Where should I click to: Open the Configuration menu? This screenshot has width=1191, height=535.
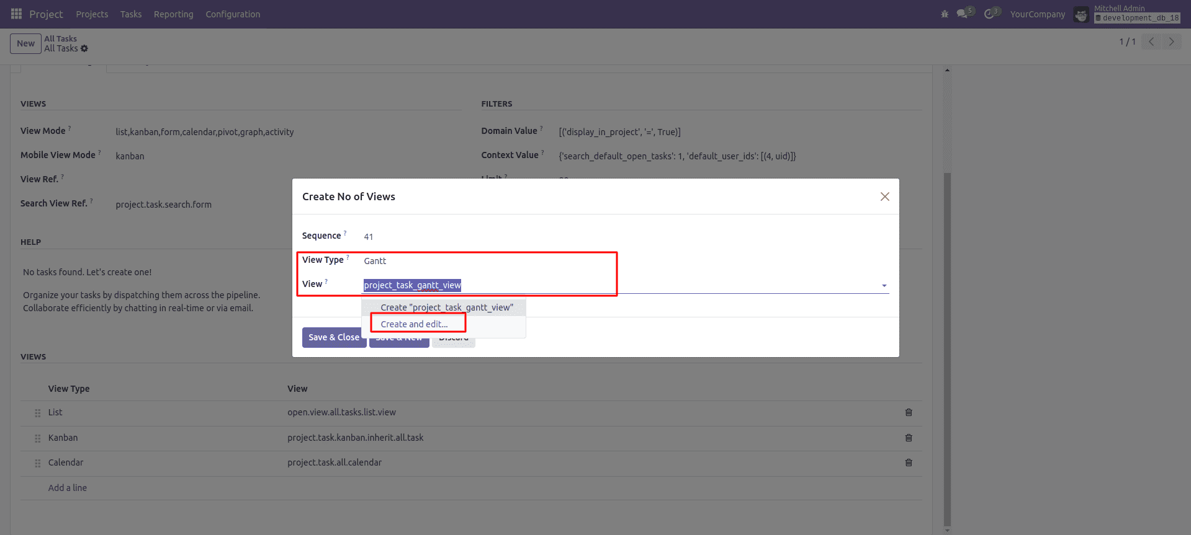[x=233, y=14]
